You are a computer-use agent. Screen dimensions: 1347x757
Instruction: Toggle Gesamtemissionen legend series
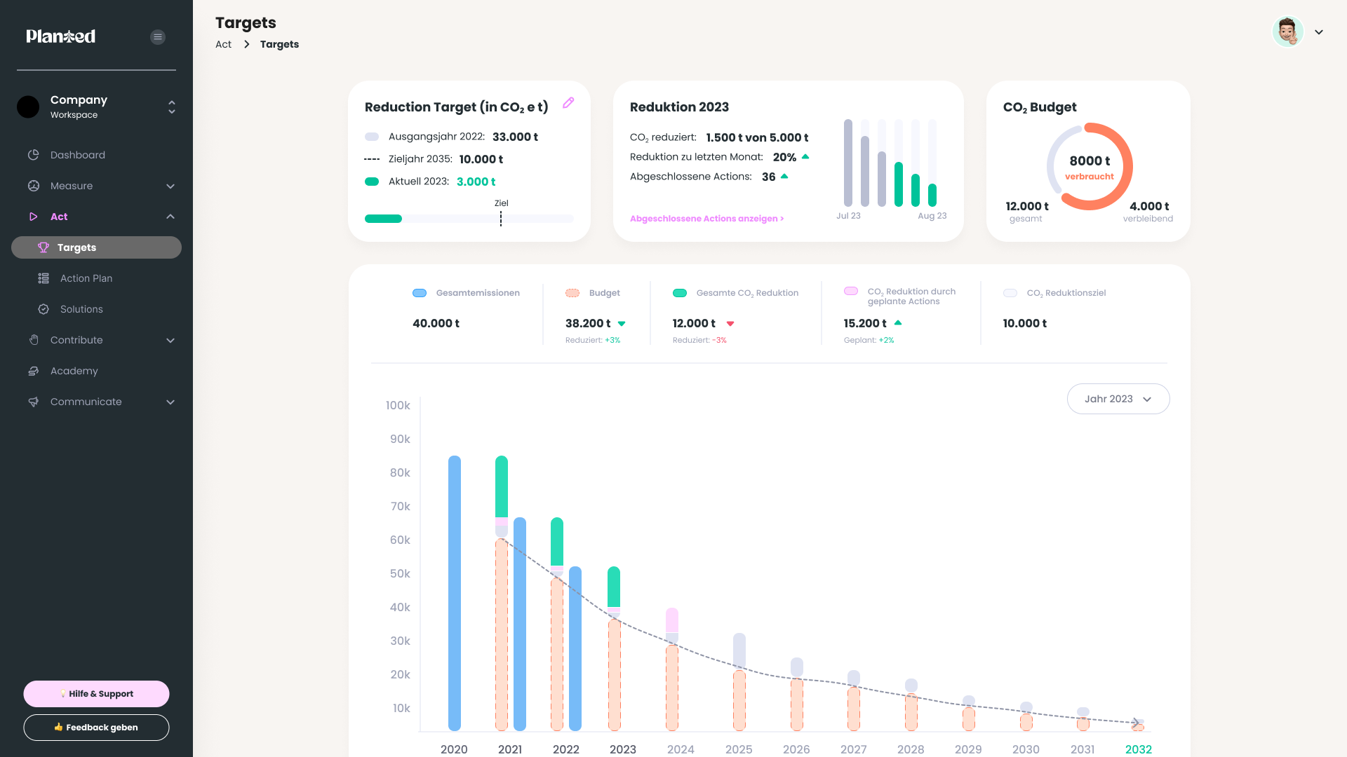(x=420, y=293)
